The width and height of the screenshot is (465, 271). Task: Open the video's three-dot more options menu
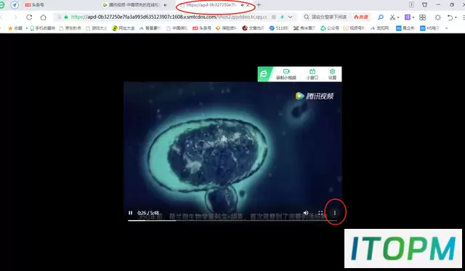(335, 213)
